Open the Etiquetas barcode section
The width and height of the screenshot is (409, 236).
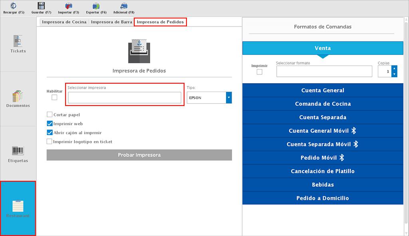pyautogui.click(x=18, y=154)
